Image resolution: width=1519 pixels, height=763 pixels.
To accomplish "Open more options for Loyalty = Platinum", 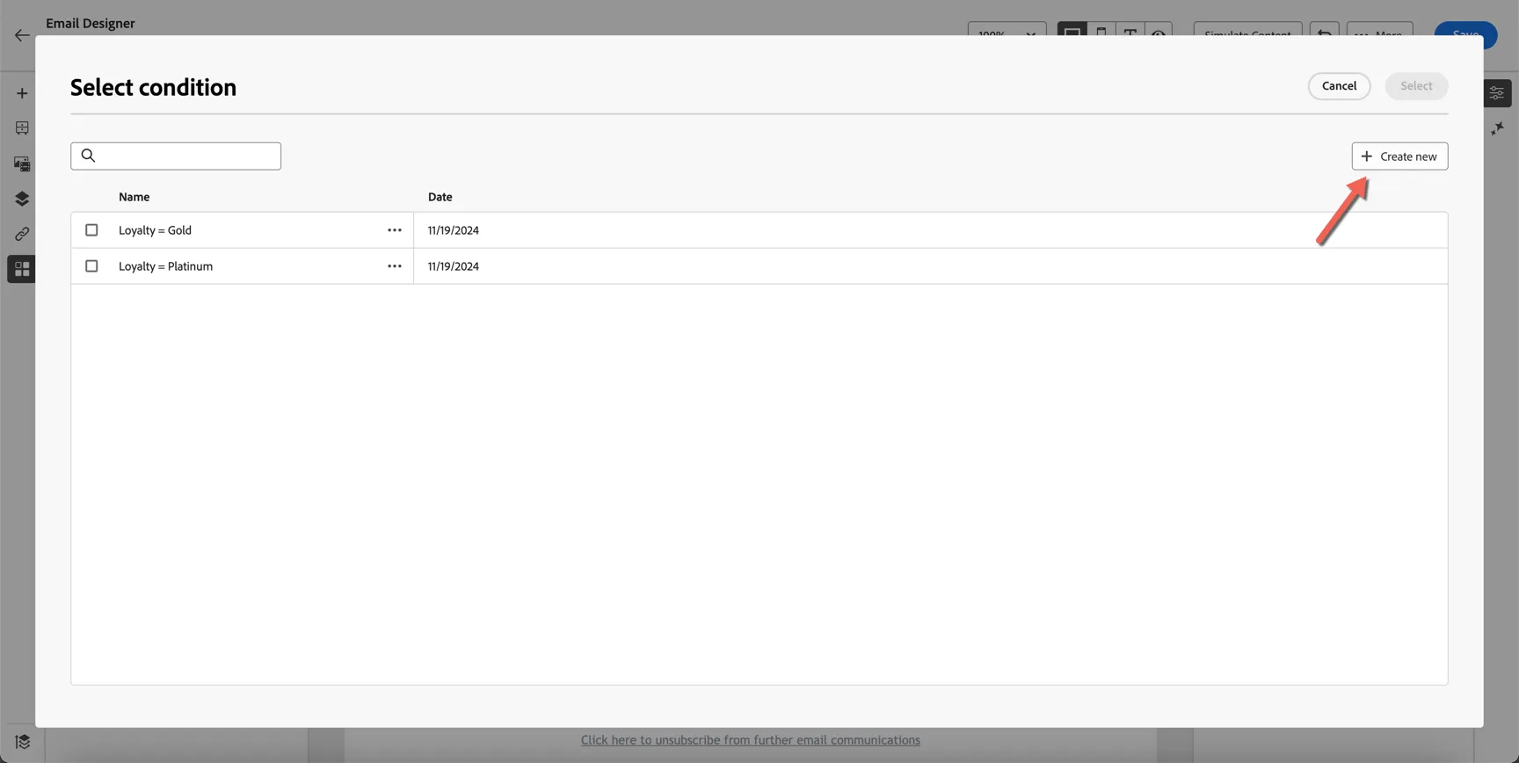I will 395,266.
